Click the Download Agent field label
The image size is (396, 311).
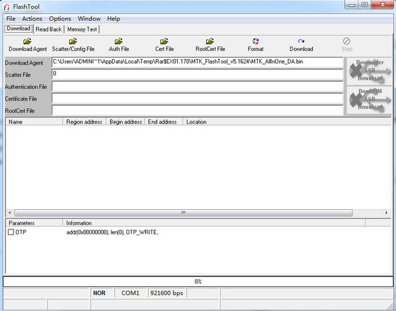click(24, 63)
